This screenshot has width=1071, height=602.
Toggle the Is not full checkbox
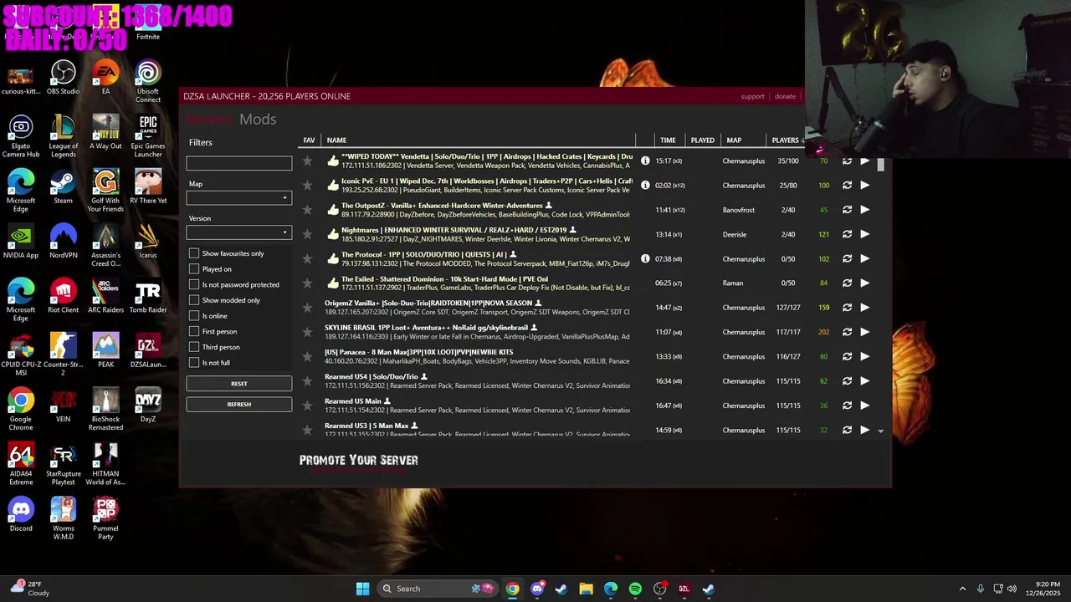[194, 363]
